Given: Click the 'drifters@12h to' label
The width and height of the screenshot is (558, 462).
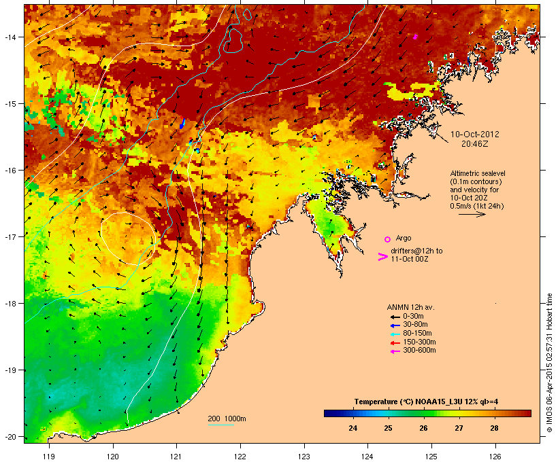Looking at the screenshot, I should tap(416, 251).
